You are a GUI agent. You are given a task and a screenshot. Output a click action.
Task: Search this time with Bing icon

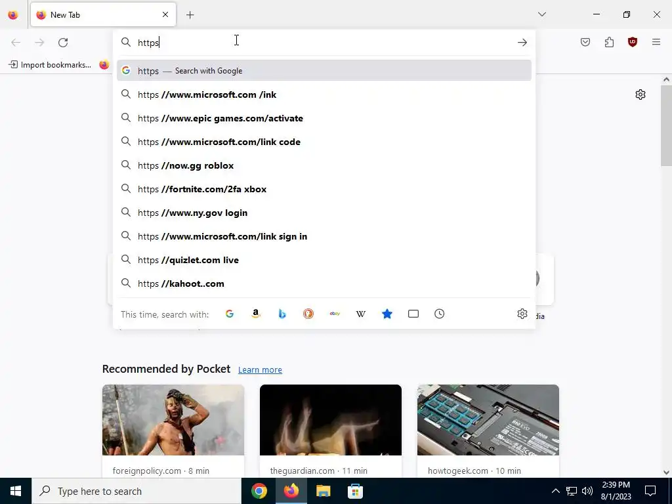(282, 314)
